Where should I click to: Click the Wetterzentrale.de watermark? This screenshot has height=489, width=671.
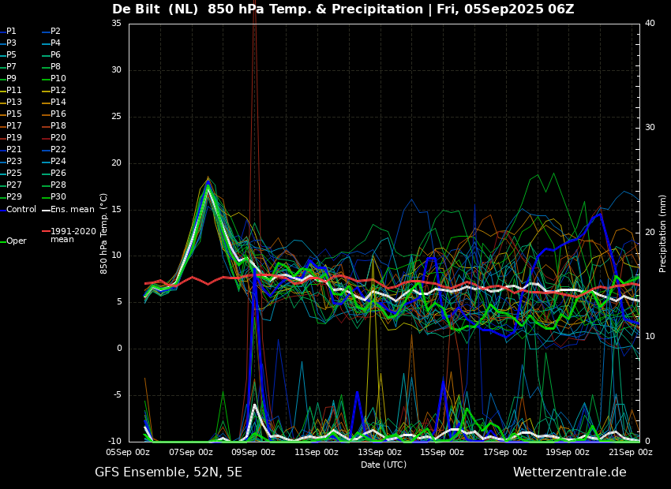pyautogui.click(x=570, y=472)
